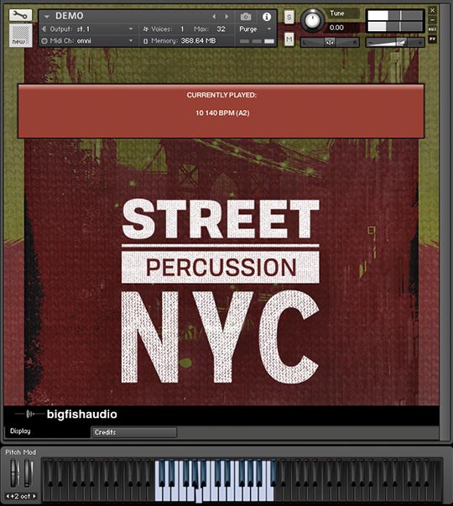Toggle the PV button
453x506 pixels.
coord(432,39)
